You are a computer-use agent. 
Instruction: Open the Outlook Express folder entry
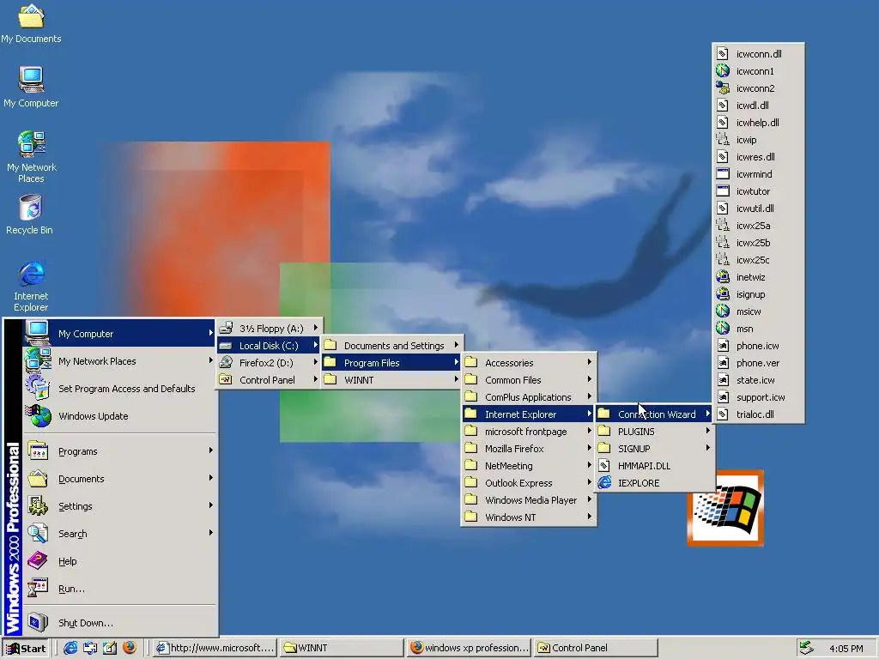pyautogui.click(x=529, y=483)
